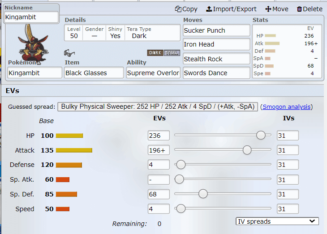
Task: Edit the Swords Dance move slot
Action: click(x=216, y=73)
